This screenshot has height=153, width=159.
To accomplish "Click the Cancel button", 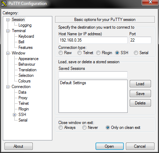I will [140, 146].
